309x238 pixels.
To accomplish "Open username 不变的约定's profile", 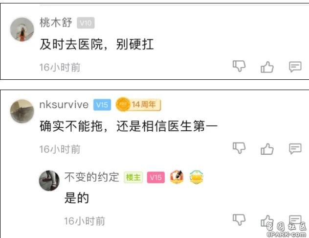I will tap(92, 177).
